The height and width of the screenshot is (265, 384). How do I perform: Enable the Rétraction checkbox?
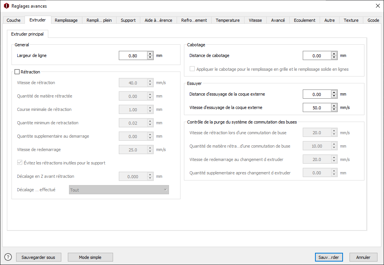[x=17, y=72]
